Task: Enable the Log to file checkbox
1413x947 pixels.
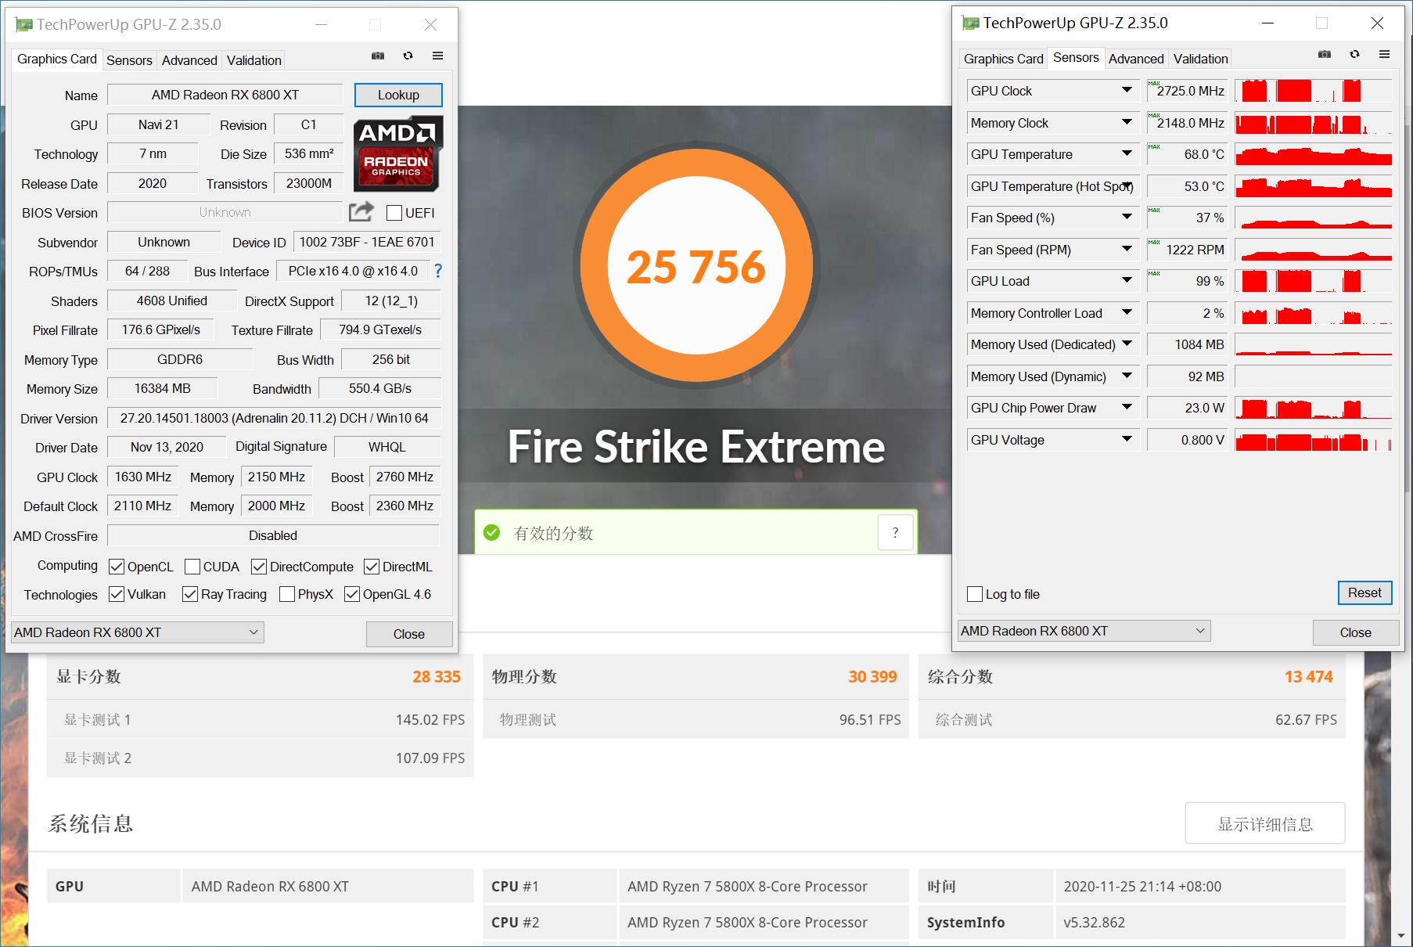Action: click(975, 594)
